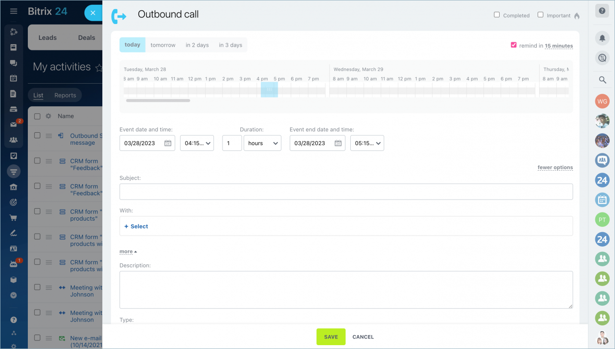Click the selected time slot on planner
Viewport: 615px width, 349px height.
click(270, 89)
